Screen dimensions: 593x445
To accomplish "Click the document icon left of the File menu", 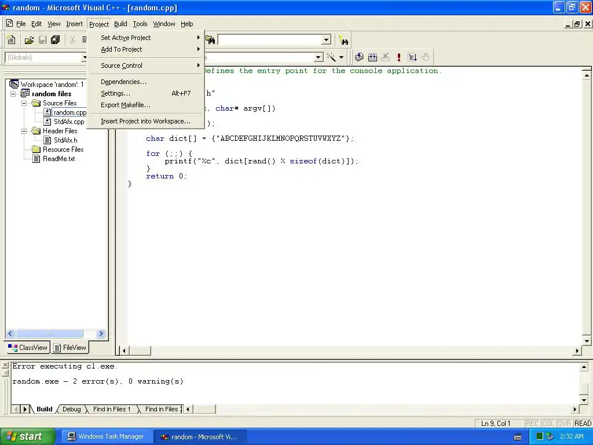I will pyautogui.click(x=9, y=23).
